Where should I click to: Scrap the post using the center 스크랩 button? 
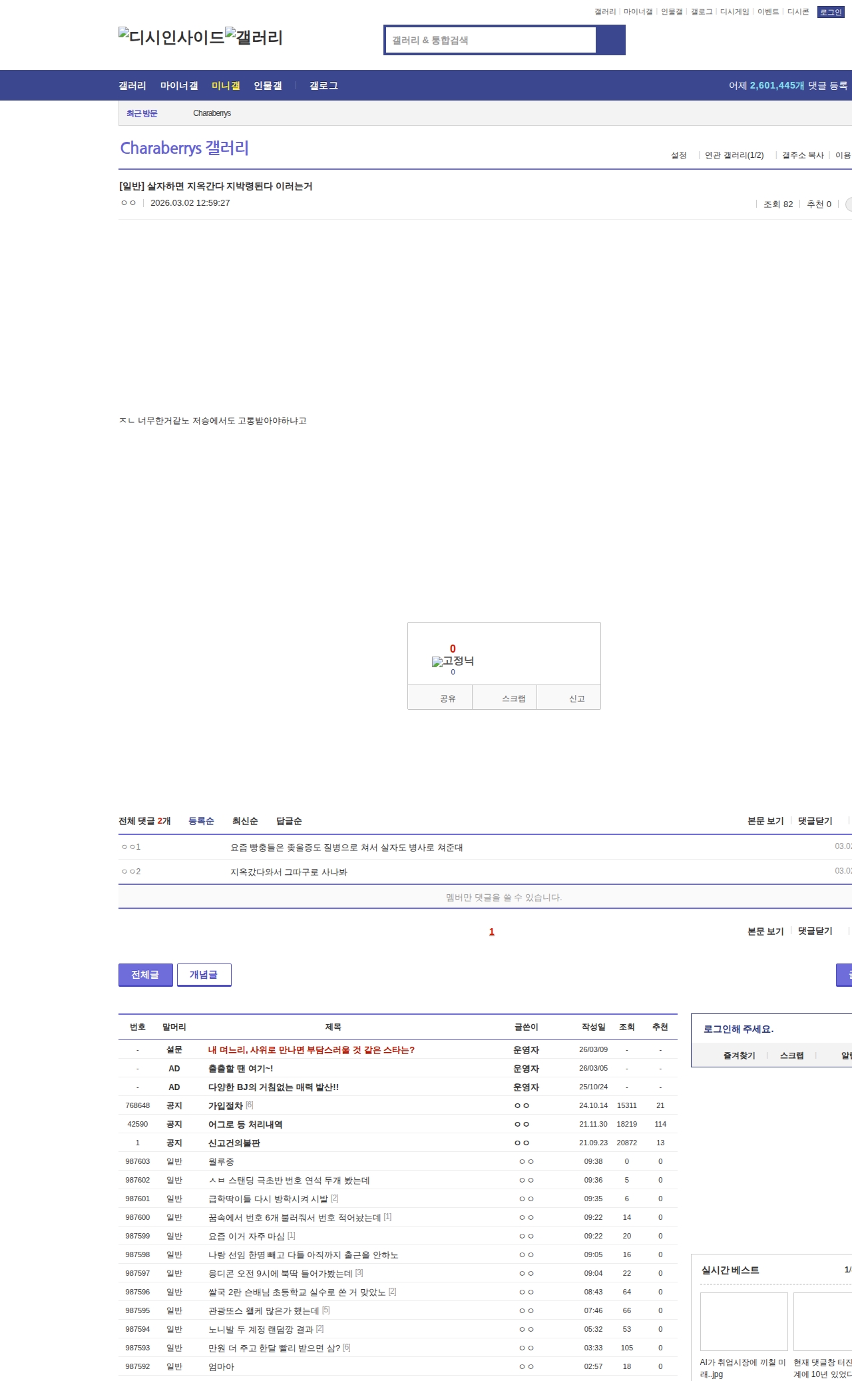click(513, 698)
